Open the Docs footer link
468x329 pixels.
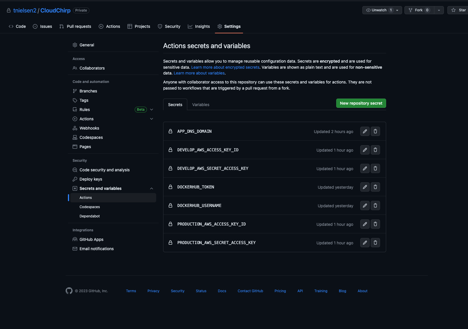[222, 291]
